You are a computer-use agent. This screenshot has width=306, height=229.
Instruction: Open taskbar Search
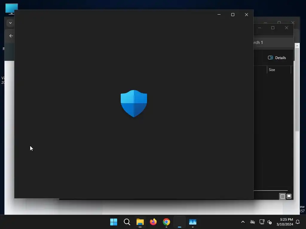click(x=127, y=222)
